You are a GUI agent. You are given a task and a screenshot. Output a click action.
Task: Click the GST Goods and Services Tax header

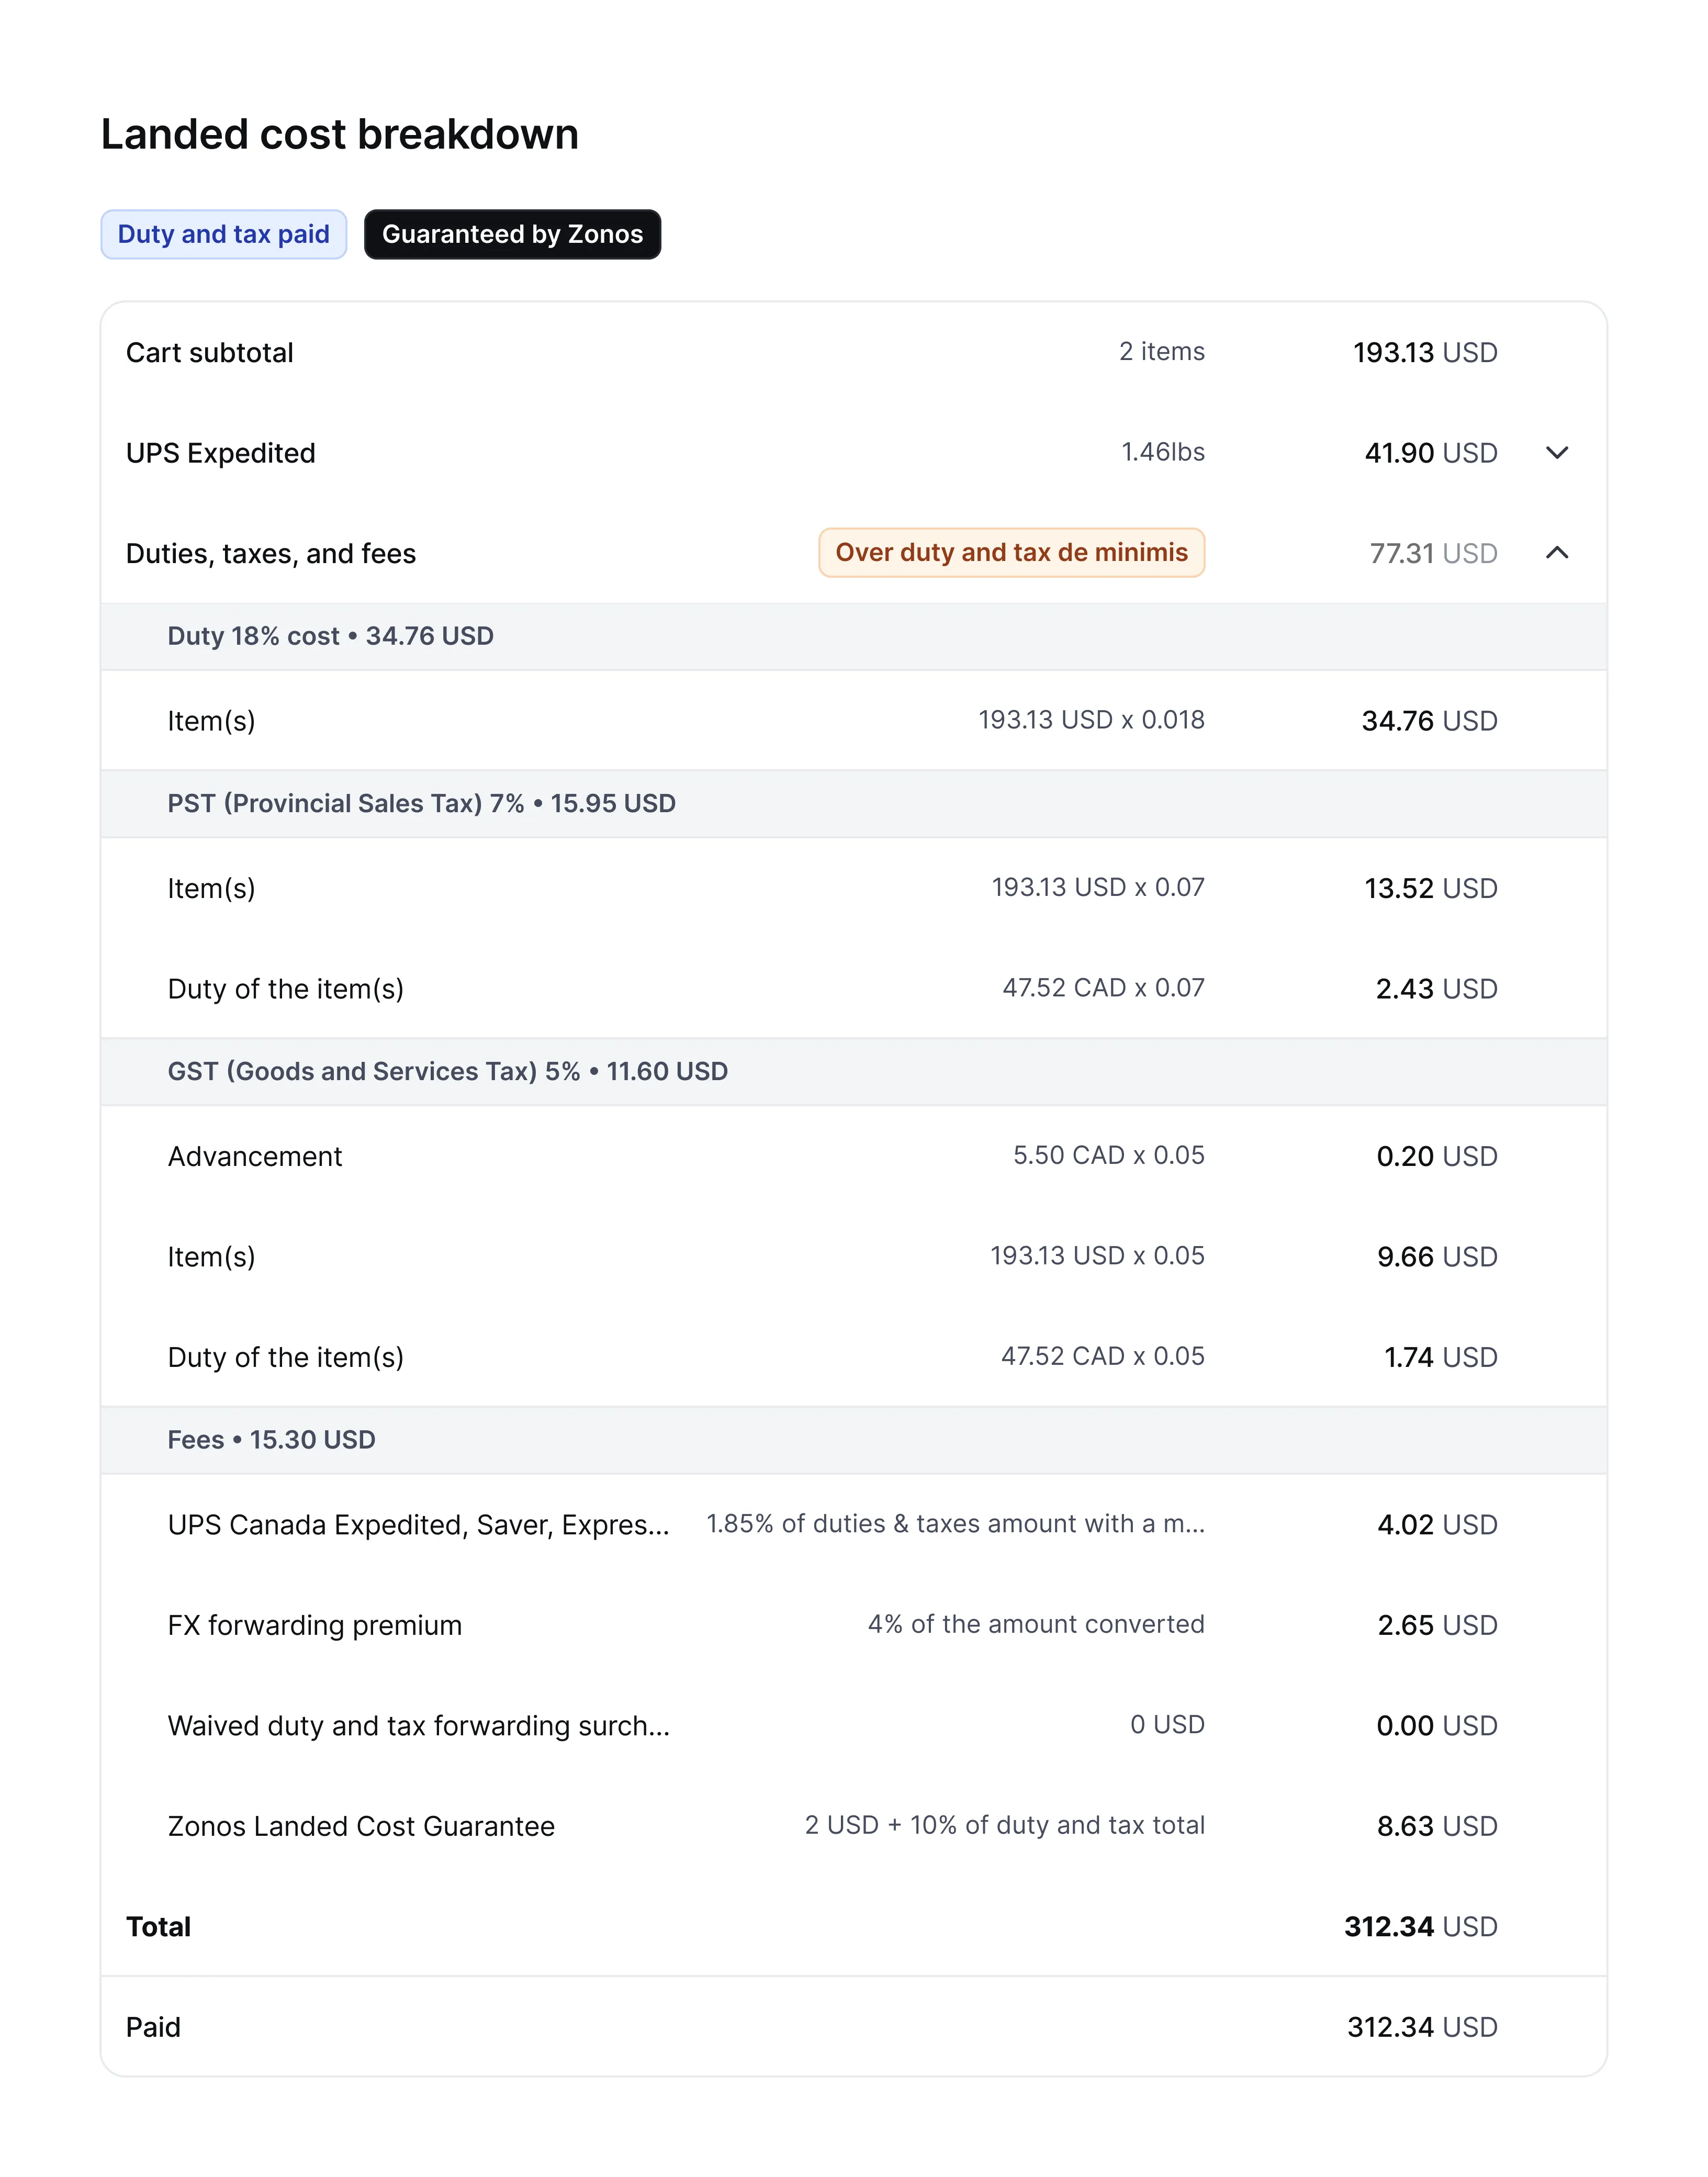click(x=853, y=1072)
